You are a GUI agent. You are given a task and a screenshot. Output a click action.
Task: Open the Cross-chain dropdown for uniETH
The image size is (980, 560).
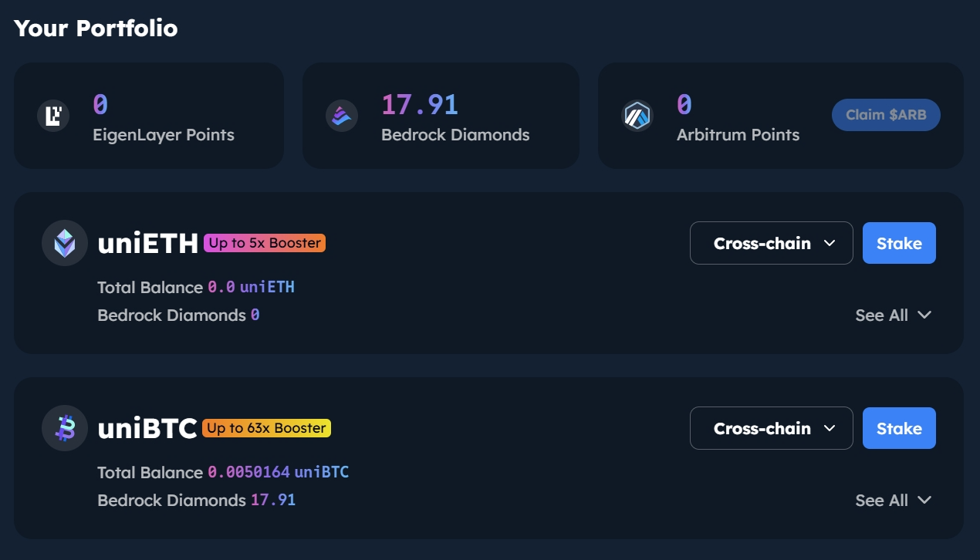pos(771,242)
